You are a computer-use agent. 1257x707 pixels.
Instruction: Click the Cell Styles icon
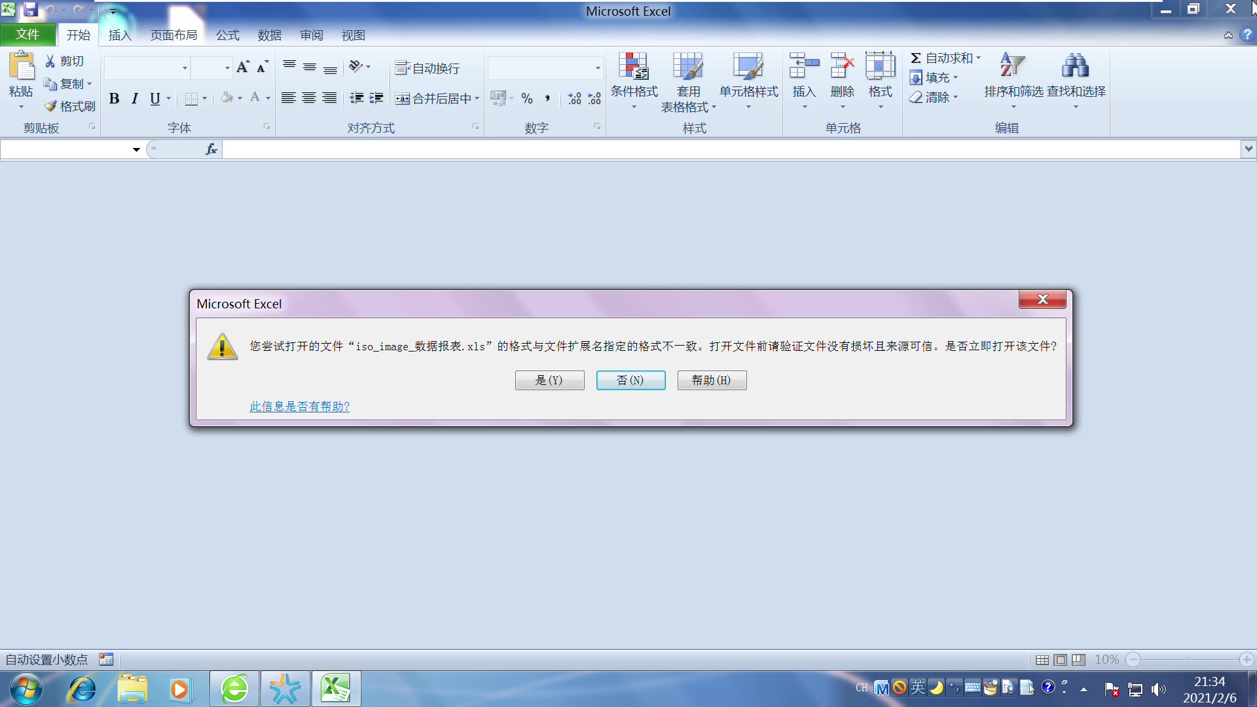[x=748, y=66]
